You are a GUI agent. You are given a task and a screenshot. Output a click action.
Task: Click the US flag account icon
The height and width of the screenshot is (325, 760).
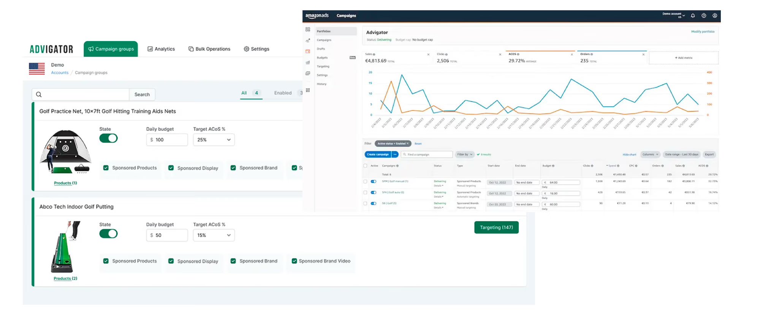coord(37,69)
